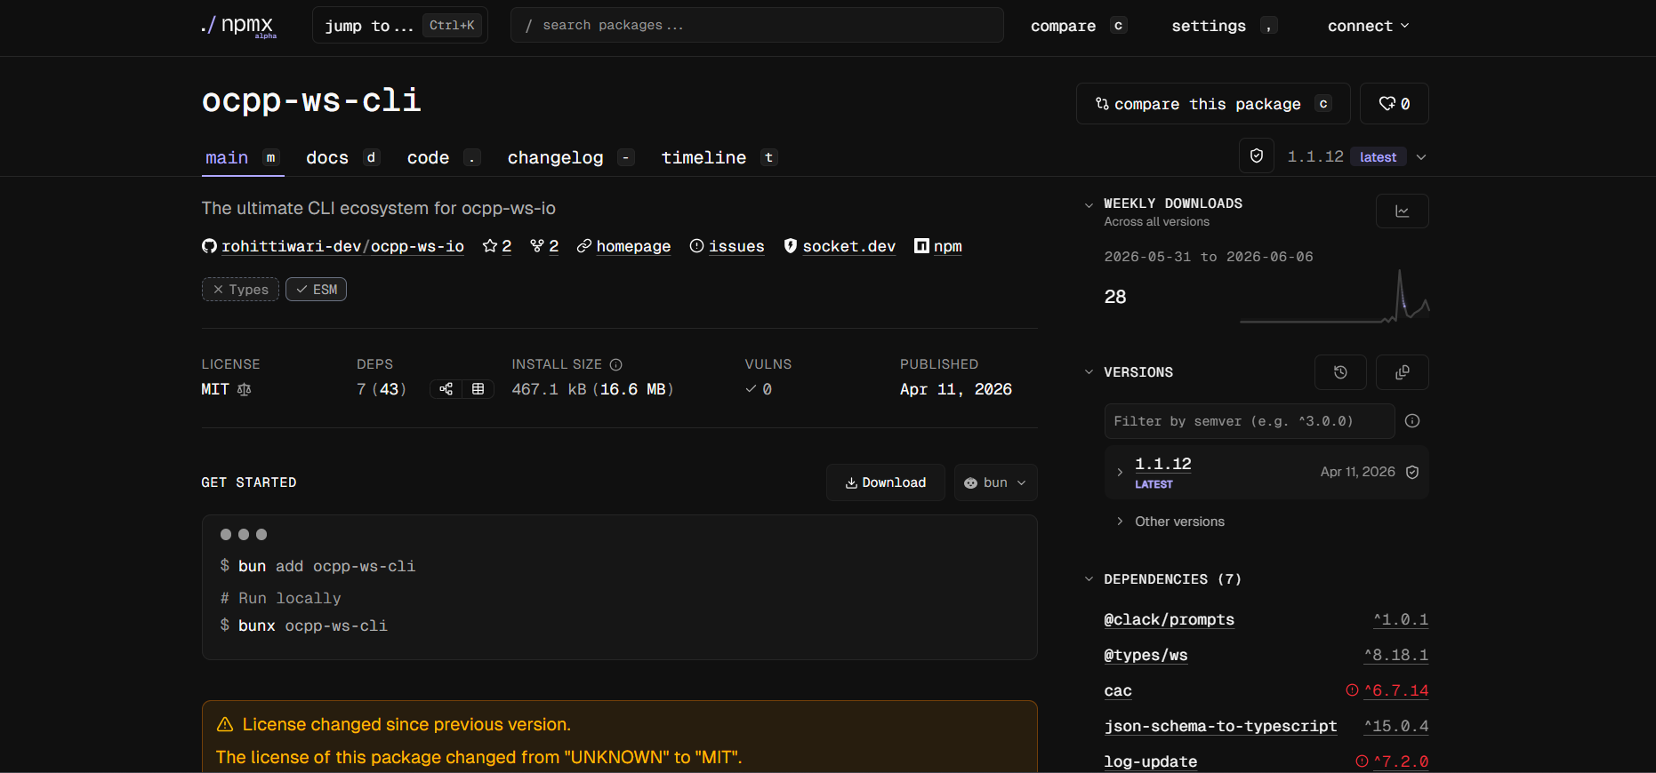The image size is (1656, 773).
Task: Open version 1.1.12 link in Versions
Action: tap(1162, 464)
